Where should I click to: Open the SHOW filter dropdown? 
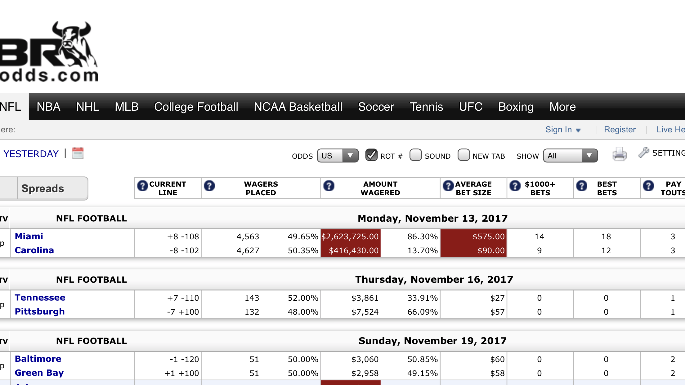pos(570,156)
